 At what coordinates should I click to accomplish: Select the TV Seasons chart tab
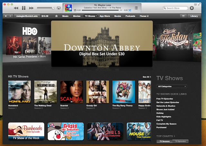pyautogui.click(x=164, y=141)
